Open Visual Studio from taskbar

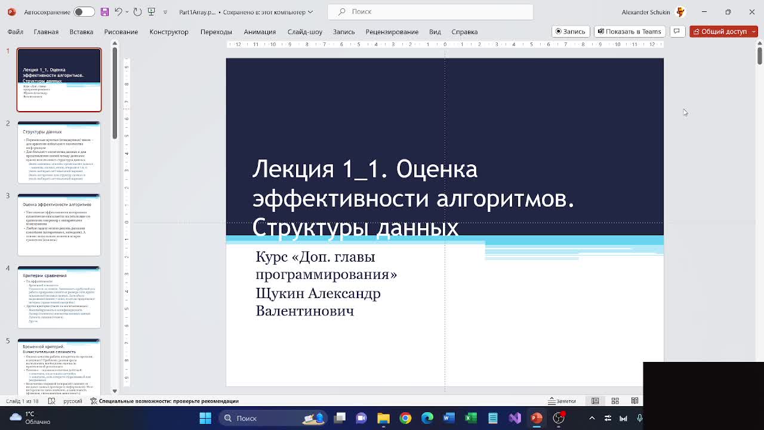(515, 418)
